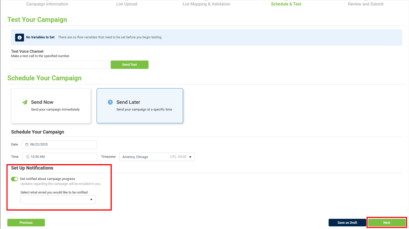Image resolution: width=409 pixels, height=229 pixels.
Task: Click the clock icon in Time field
Action: tap(28, 157)
